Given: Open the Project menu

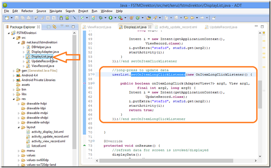Looking at the screenshot, I should pos(83,11).
